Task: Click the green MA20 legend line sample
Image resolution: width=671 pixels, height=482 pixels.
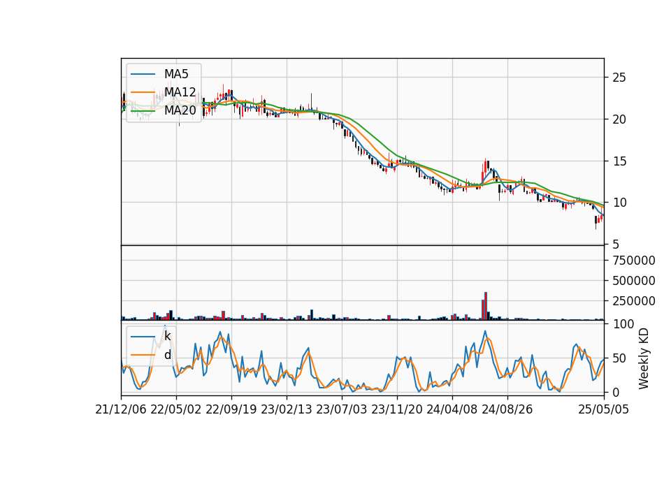Action: (x=143, y=110)
